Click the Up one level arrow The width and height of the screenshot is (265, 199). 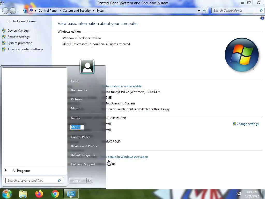(25, 11)
